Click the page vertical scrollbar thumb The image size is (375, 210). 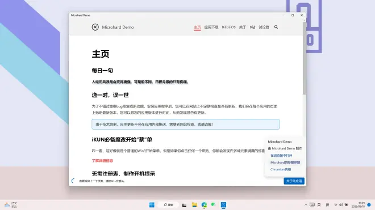(x=304, y=58)
